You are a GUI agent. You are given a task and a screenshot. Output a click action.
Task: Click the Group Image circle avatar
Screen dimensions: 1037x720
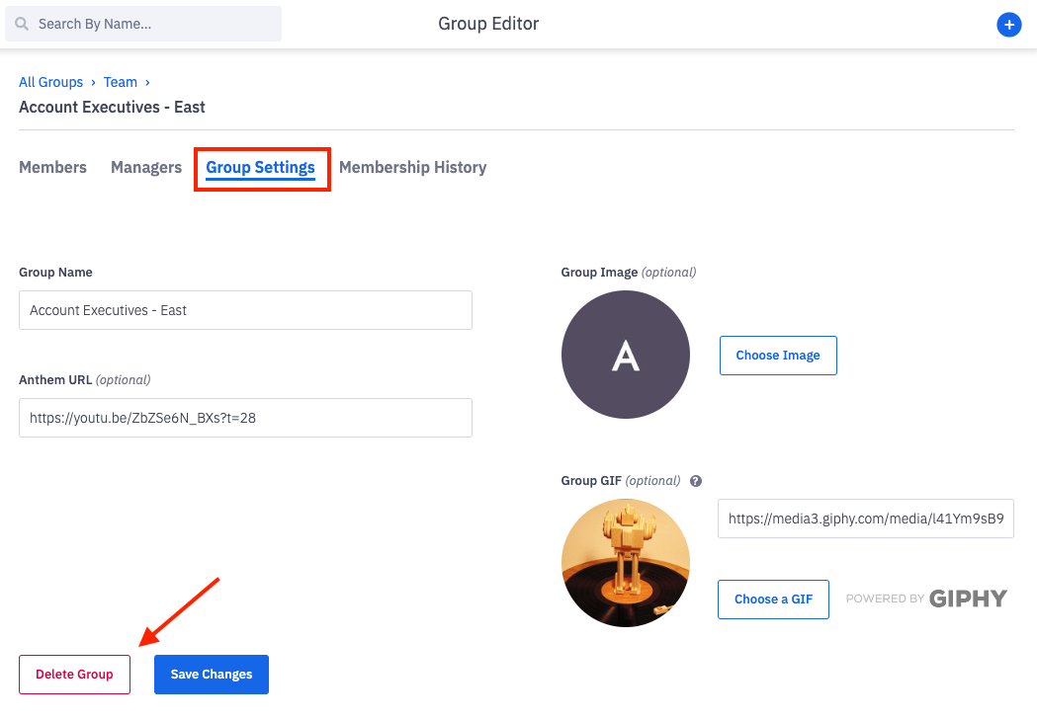click(x=625, y=354)
